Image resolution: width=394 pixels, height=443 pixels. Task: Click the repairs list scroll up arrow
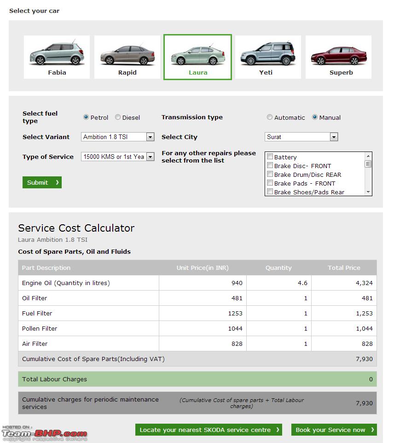click(368, 156)
